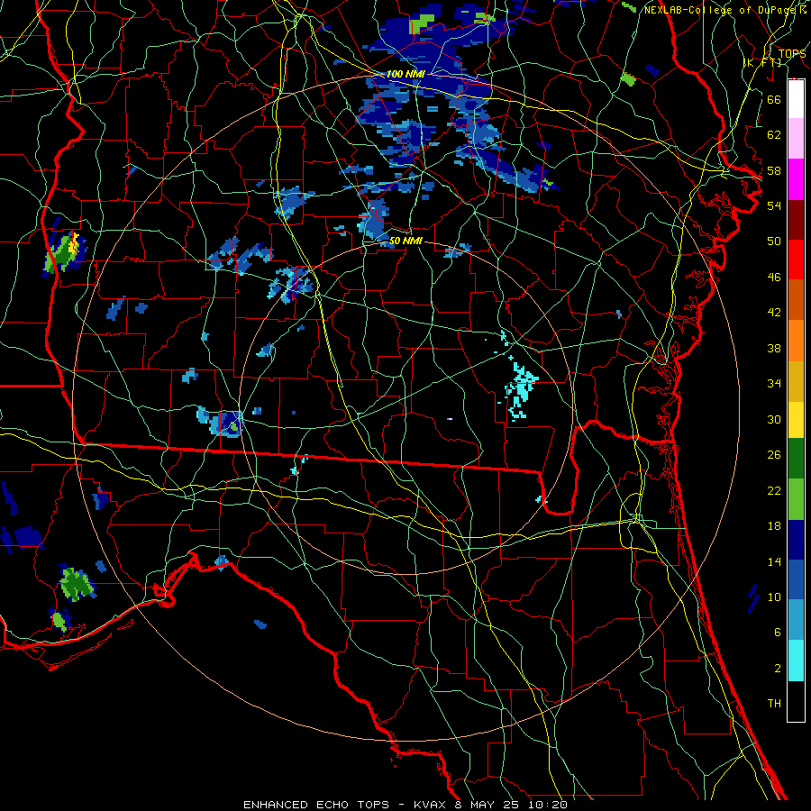
Task: Click the 'NEXLAB-College of DuPage' credit text
Action: click(722, 10)
